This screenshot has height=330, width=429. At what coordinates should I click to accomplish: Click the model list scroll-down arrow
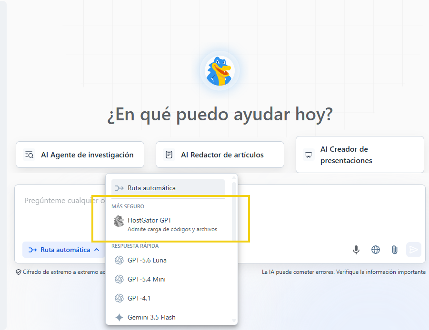(x=234, y=320)
